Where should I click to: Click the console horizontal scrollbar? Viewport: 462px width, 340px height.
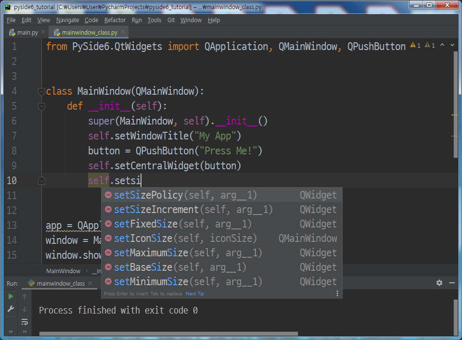[168, 334]
